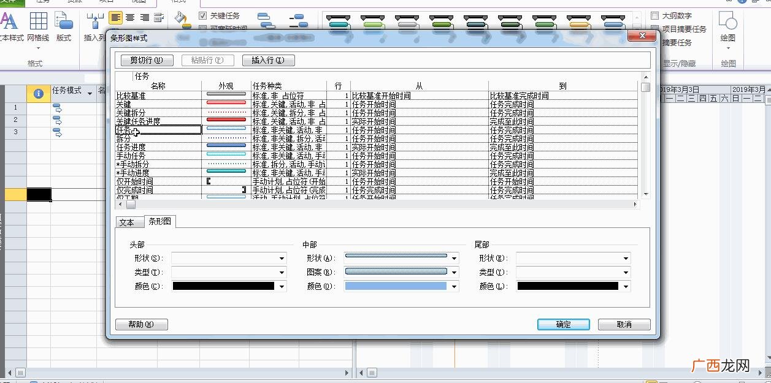Enable the 关键任务 checkbox

[203, 15]
